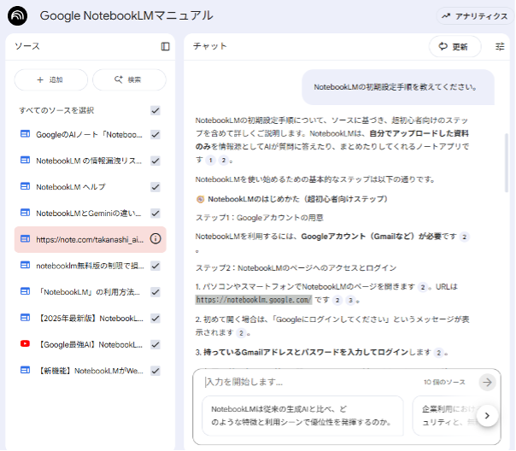The width and height of the screenshot is (516, 451).
Task: Open source 「NotebookLM」の利用方法...
Action: [89, 292]
